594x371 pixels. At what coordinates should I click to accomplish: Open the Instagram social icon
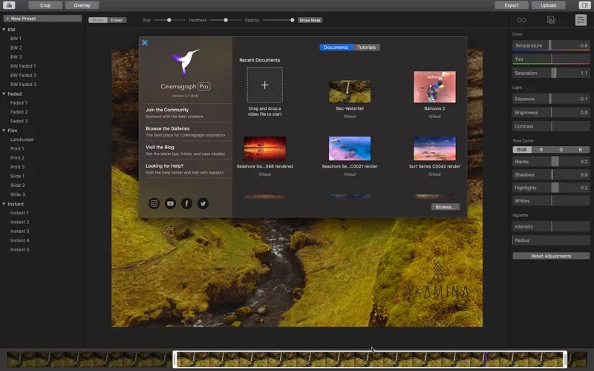154,203
